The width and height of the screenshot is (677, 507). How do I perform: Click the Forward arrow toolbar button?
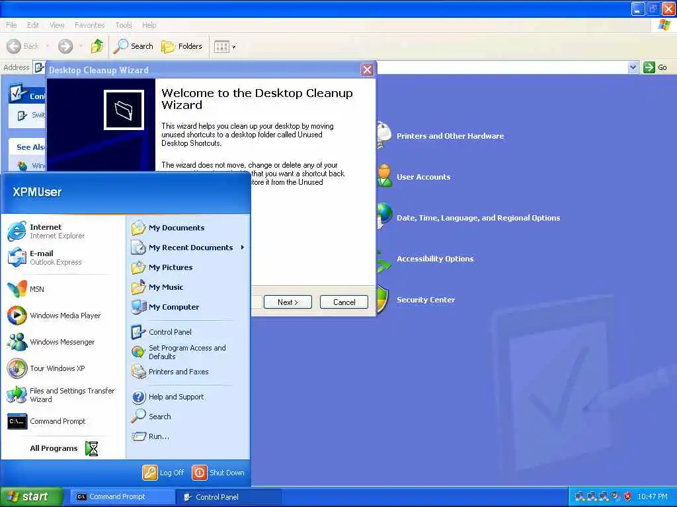click(x=65, y=46)
